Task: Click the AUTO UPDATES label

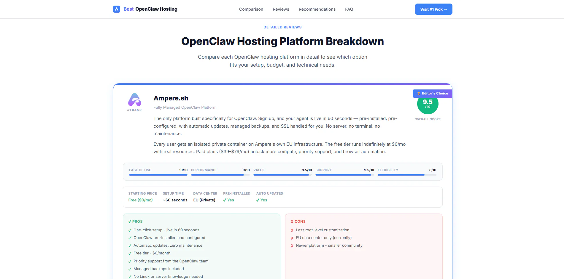Action: [270, 193]
